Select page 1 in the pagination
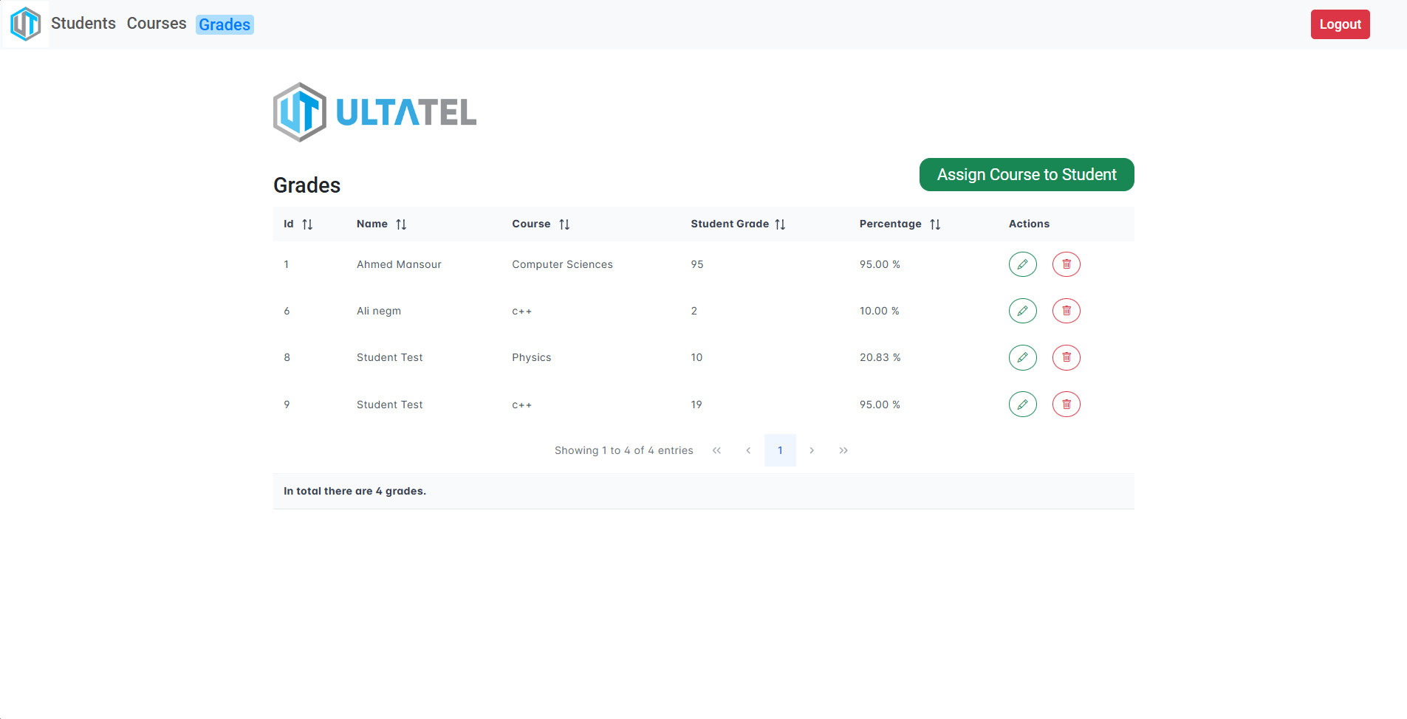 tap(780, 450)
